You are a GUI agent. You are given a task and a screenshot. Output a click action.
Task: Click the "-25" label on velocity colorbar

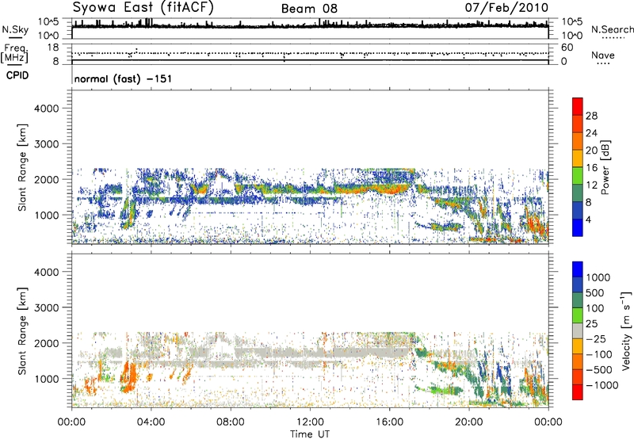pyautogui.click(x=596, y=339)
